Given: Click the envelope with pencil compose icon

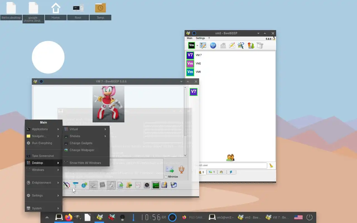Looking at the screenshot, I should click(232, 45).
